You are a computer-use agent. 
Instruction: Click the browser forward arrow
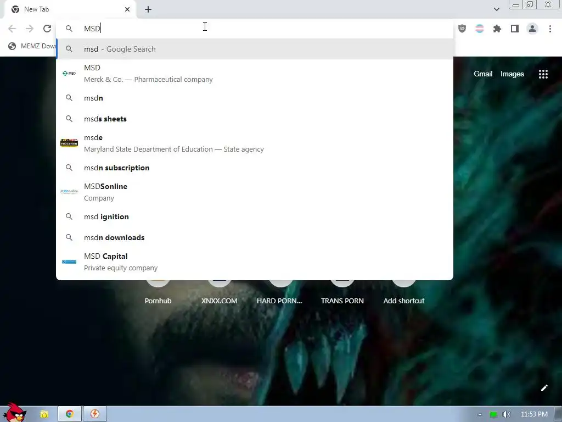click(30, 29)
